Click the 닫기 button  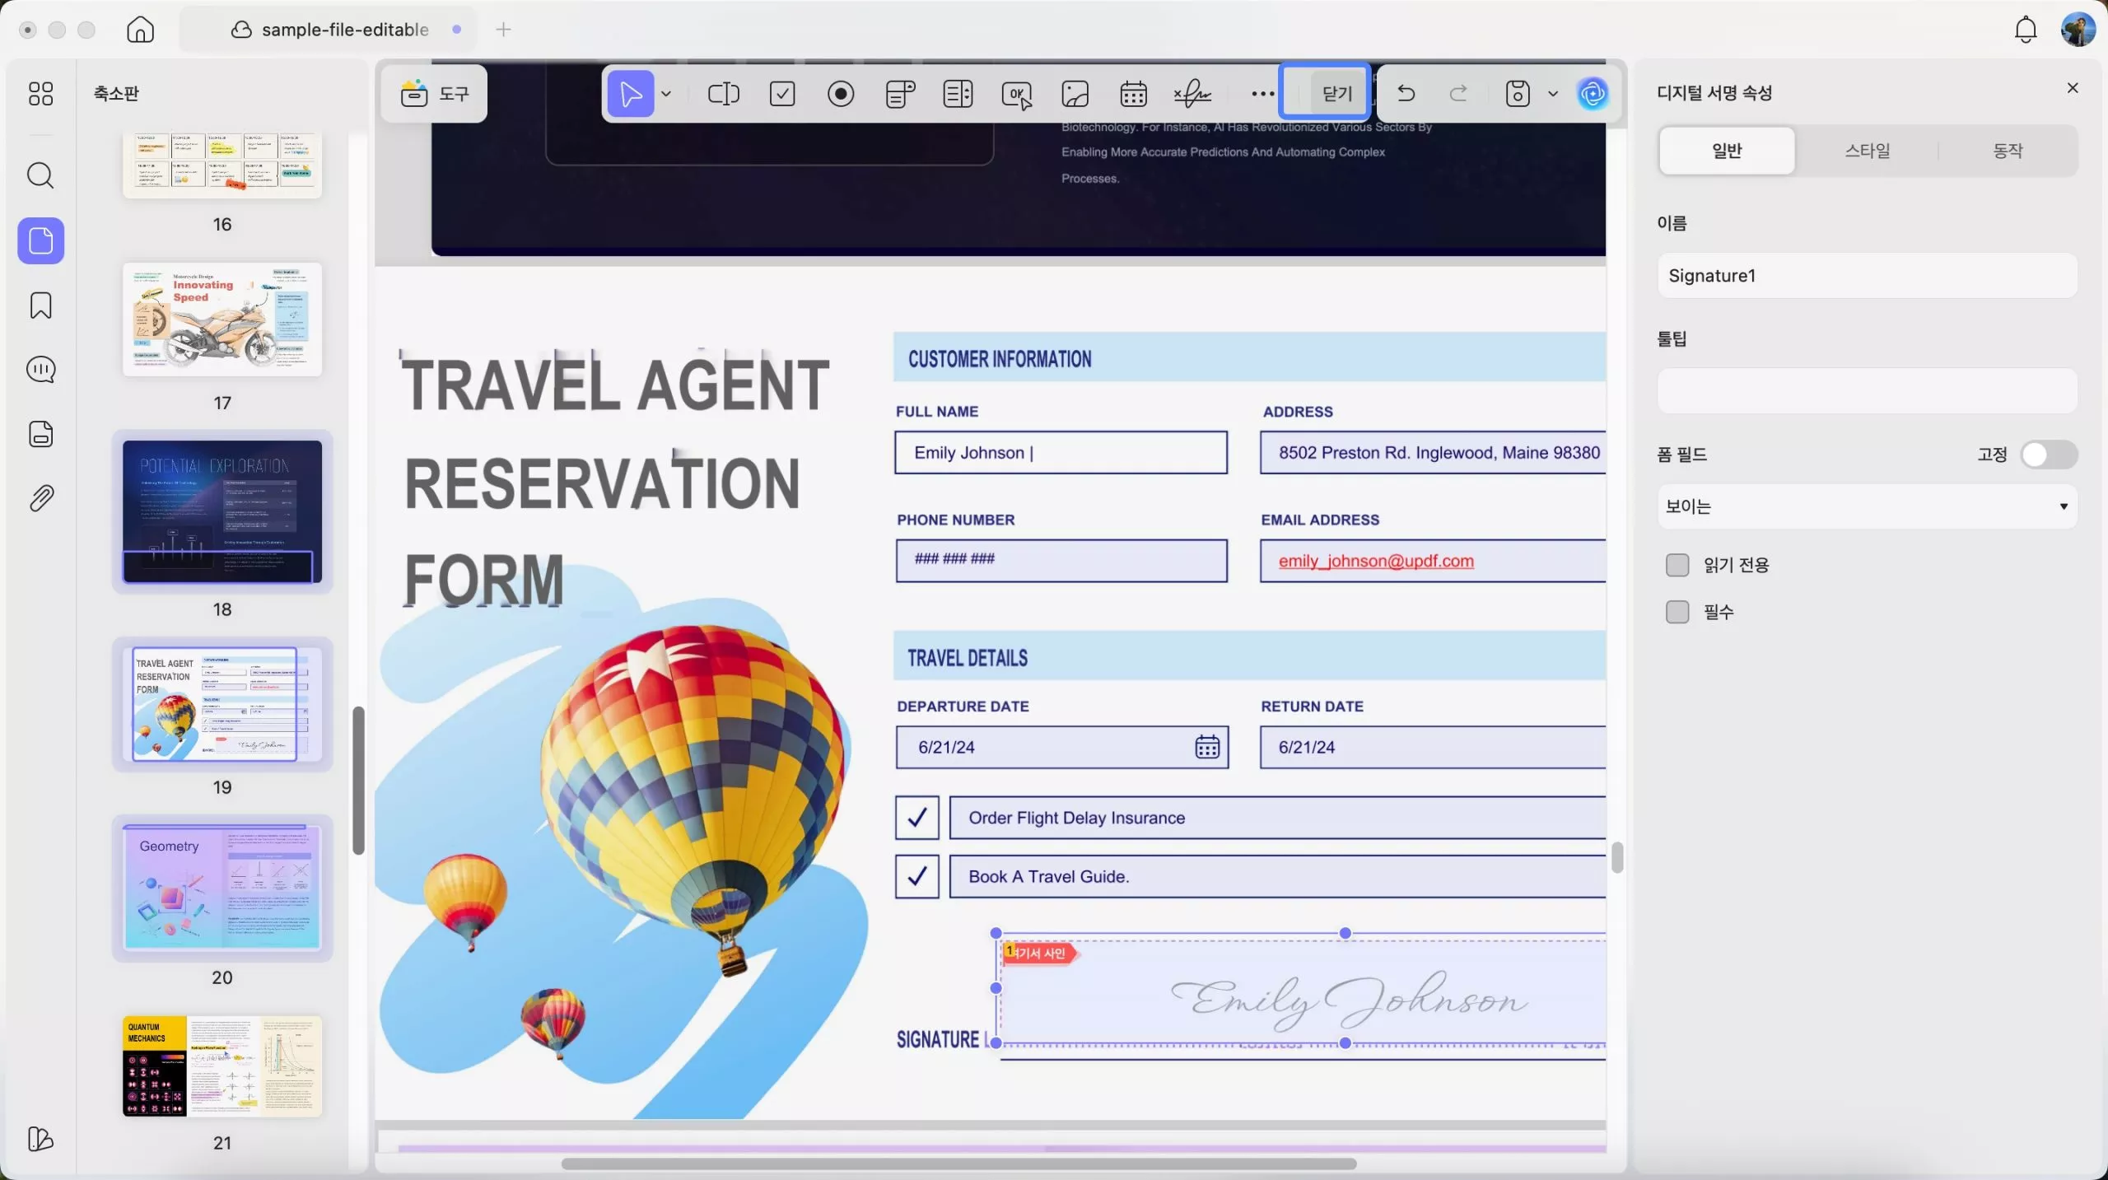1336,94
